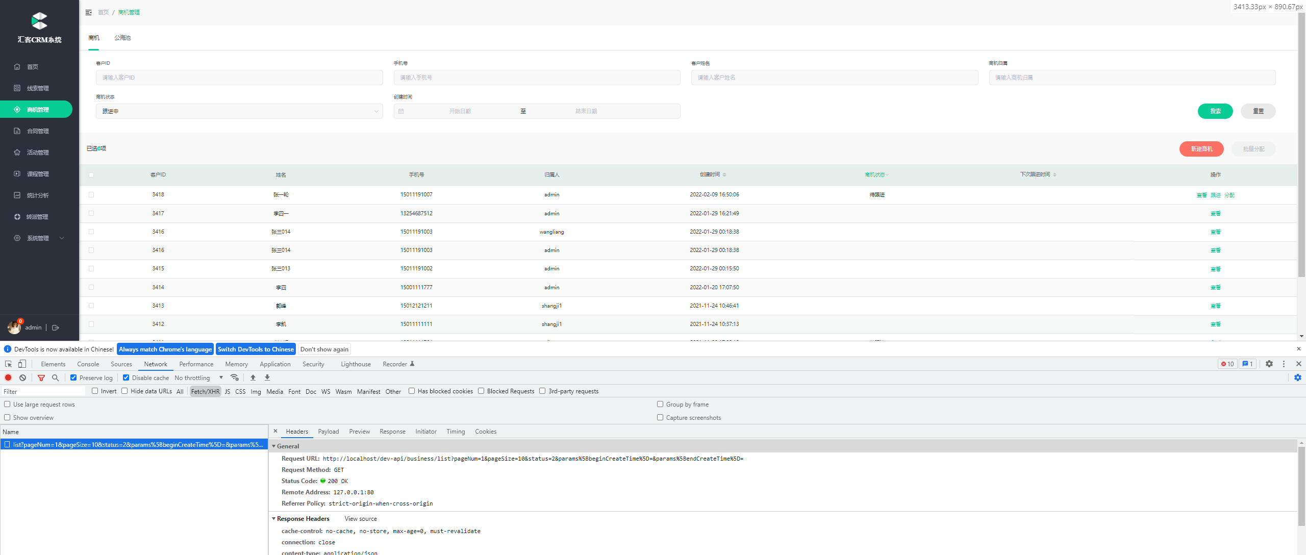Activate DevTools inspect element picker
The image size is (1306, 555).
tap(8, 364)
